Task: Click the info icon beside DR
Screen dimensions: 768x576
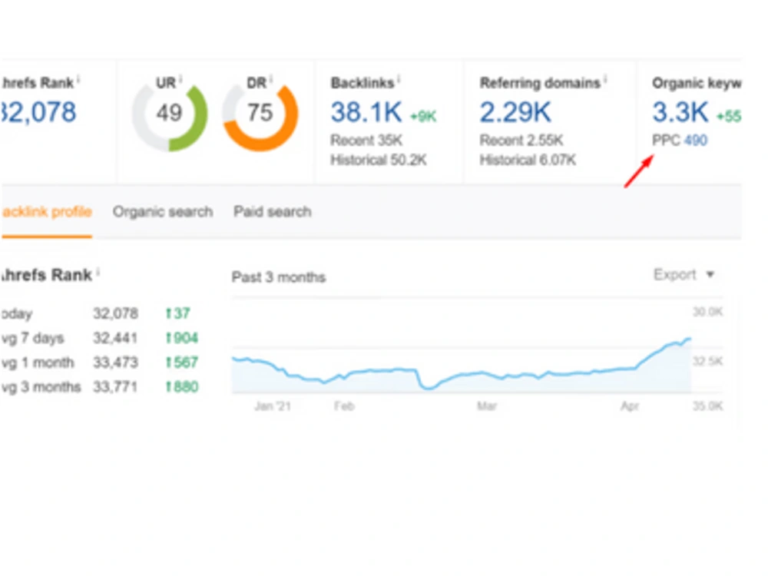Action: 271,78
